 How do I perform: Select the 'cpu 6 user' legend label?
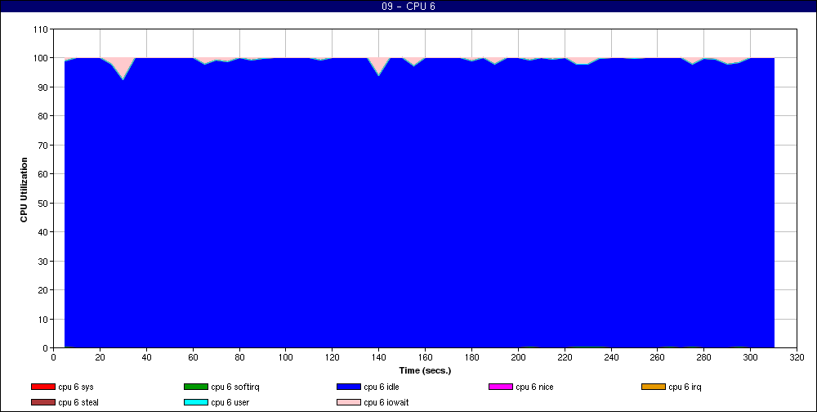(x=230, y=403)
